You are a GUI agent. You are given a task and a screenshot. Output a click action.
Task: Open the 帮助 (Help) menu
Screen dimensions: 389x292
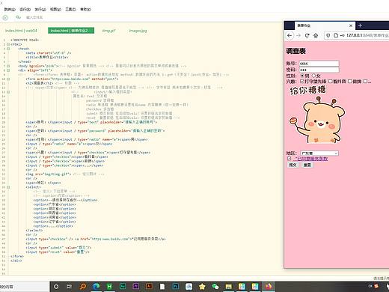[85, 9]
